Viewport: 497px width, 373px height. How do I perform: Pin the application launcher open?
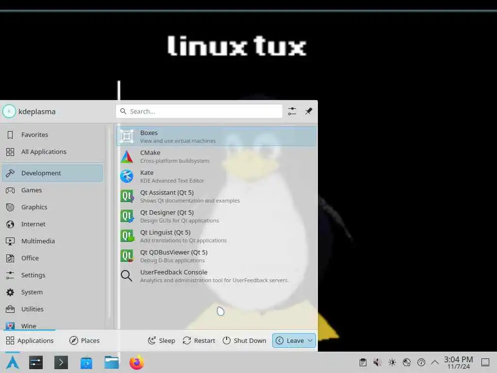(x=308, y=111)
